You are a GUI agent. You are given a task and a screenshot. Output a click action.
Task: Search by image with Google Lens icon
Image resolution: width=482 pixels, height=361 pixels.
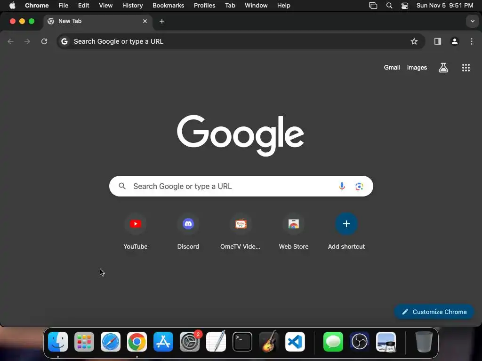[x=359, y=186]
